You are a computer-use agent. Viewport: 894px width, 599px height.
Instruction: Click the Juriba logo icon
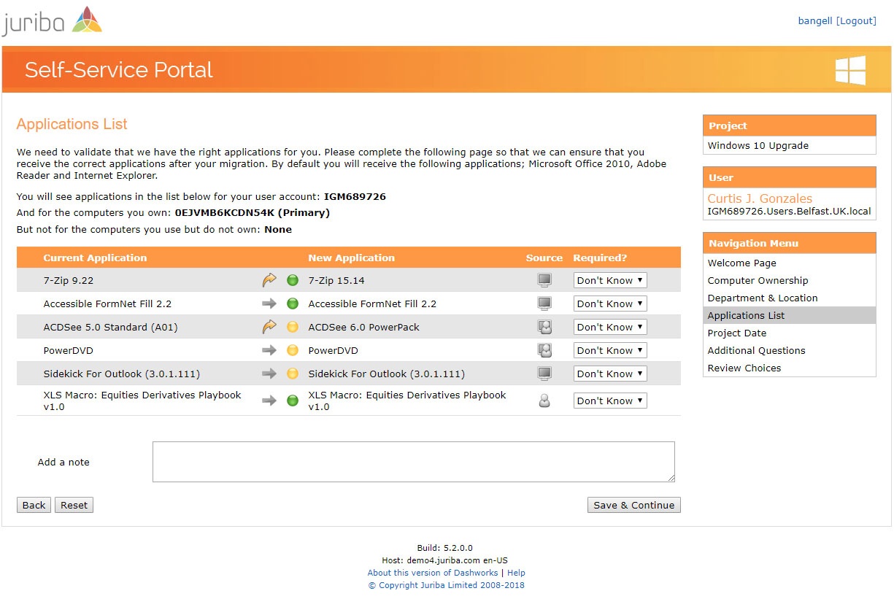[x=86, y=20]
